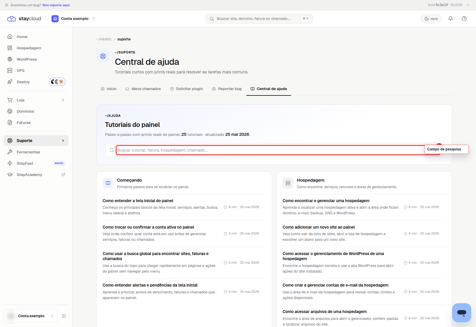The image size is (476, 327).
Task: Open the Conta exemplo account switcher in header
Action: tap(73, 19)
